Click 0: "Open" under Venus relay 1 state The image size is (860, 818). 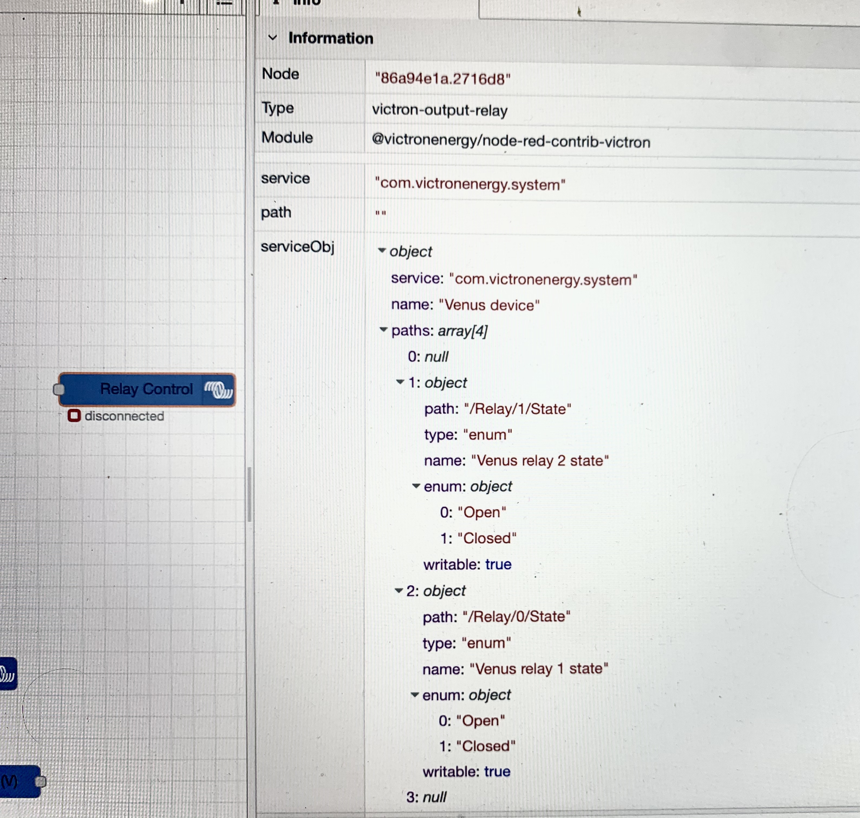coord(472,720)
